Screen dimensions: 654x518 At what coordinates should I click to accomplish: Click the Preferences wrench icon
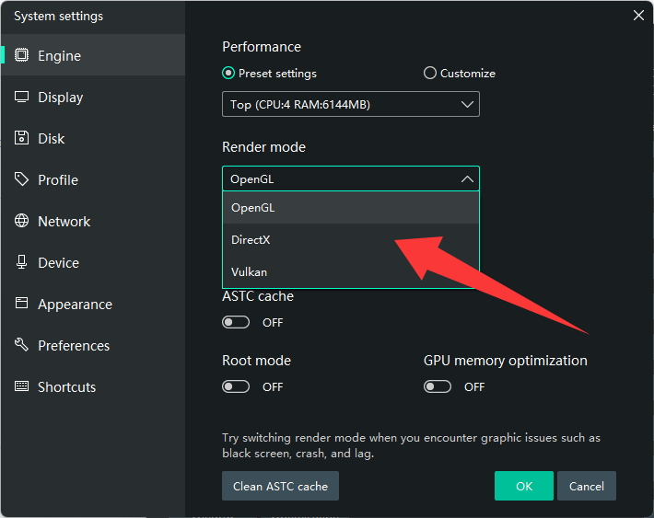point(22,346)
